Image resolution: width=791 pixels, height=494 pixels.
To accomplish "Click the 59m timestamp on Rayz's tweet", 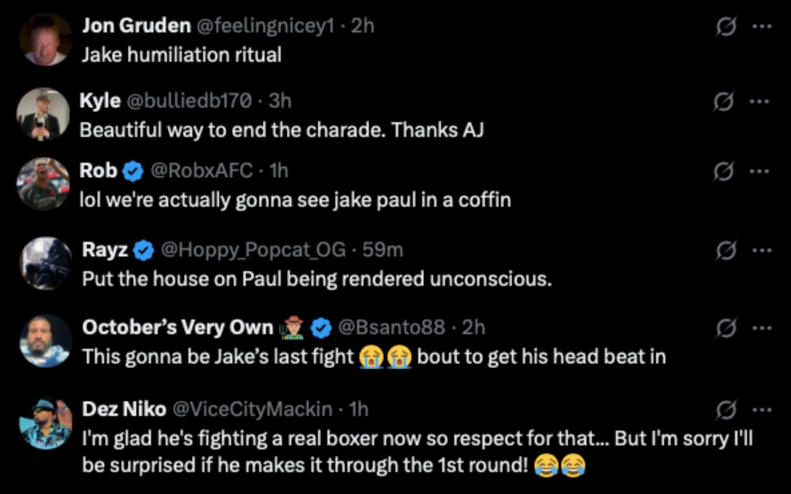I will (382, 250).
